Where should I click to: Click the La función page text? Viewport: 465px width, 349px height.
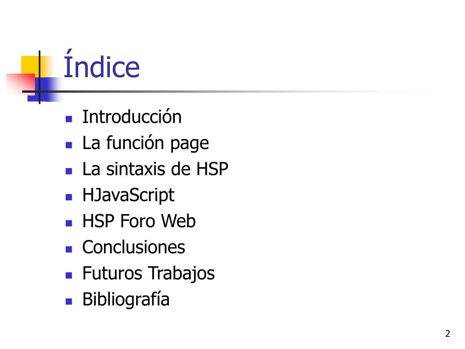[x=146, y=144]
